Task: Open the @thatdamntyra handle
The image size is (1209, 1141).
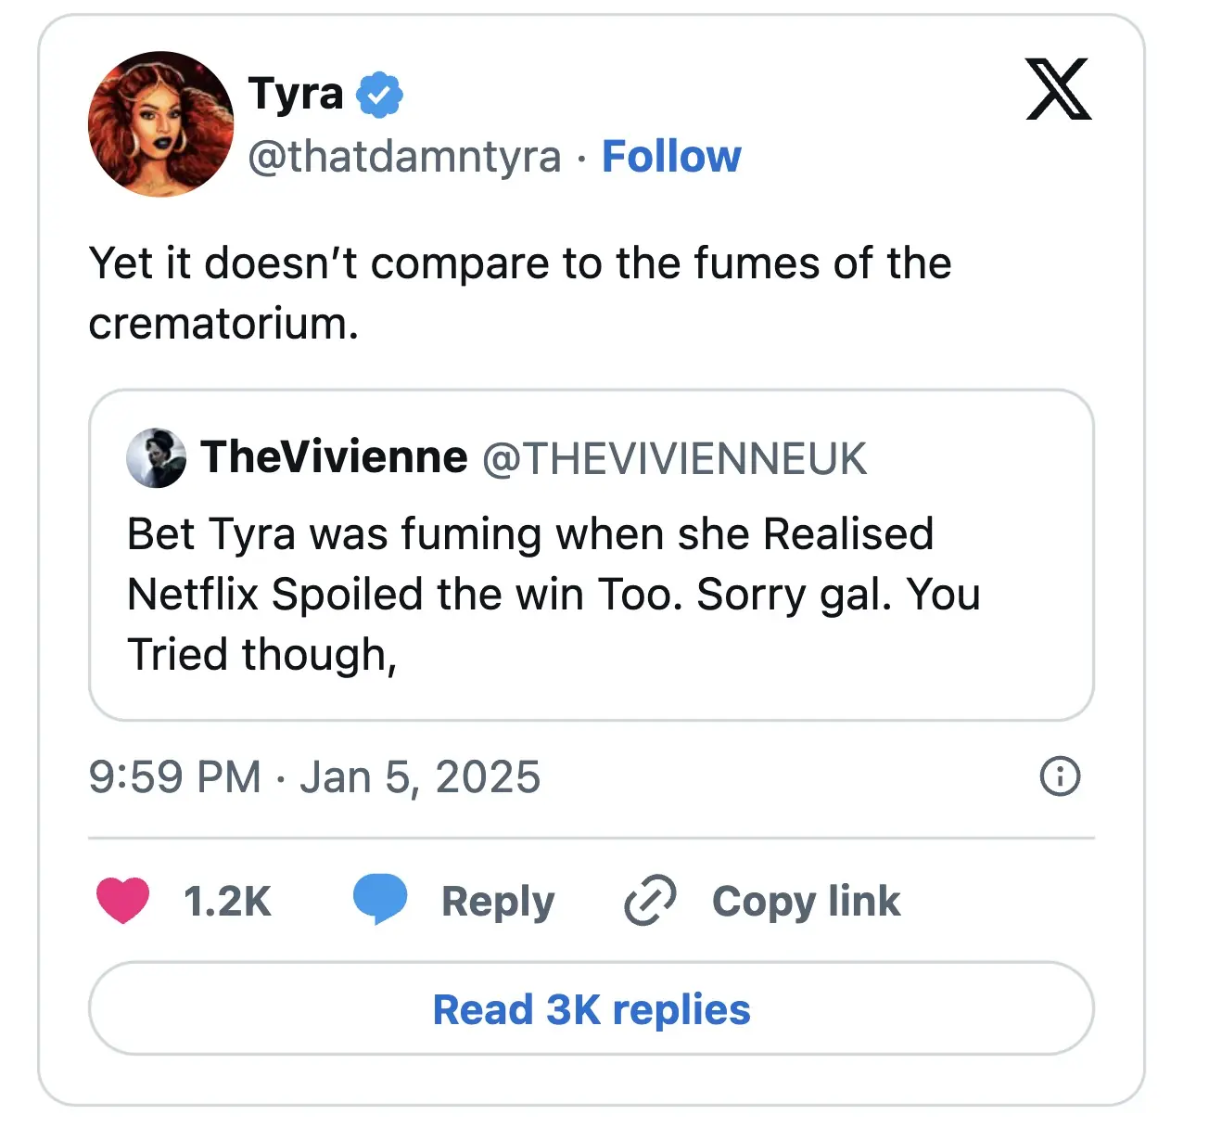Action: [404, 156]
